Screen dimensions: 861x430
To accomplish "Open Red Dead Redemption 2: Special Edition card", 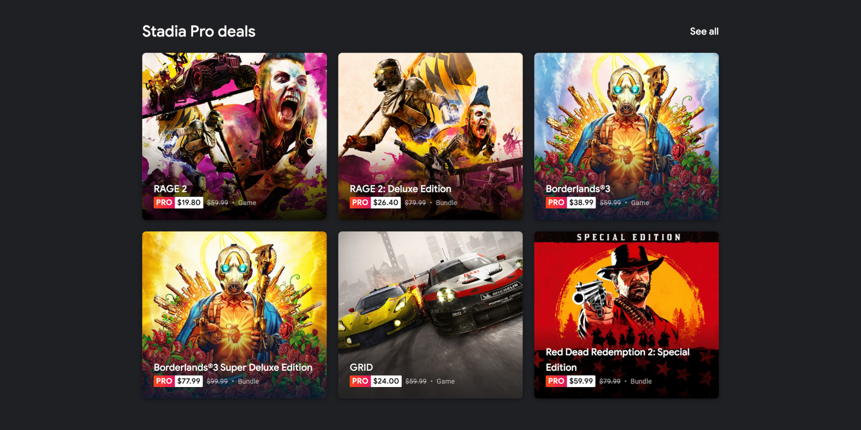I will (x=626, y=315).
